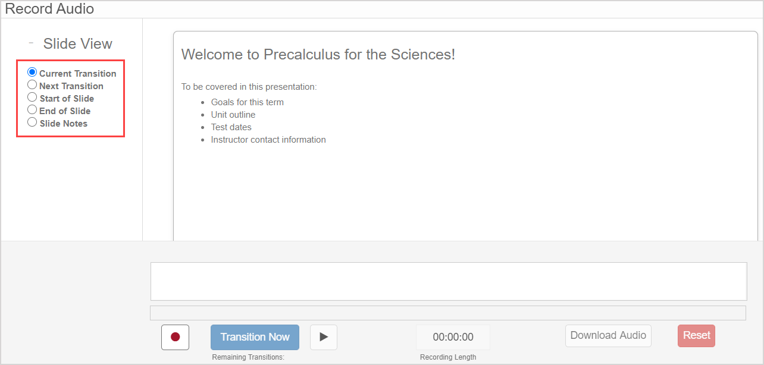Click the Slide View heading

(77, 44)
